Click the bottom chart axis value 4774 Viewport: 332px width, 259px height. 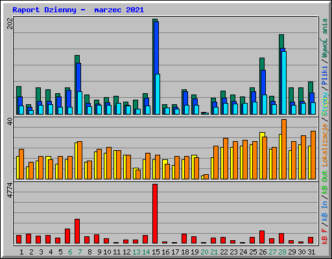(x=10, y=190)
